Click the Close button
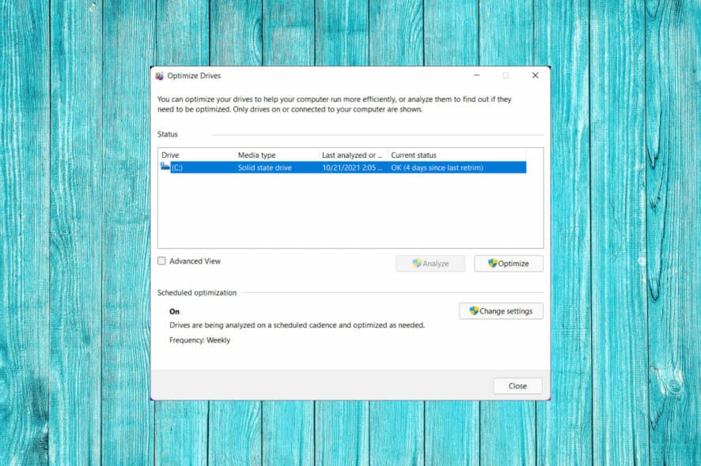This screenshot has width=701, height=466. 517,385
